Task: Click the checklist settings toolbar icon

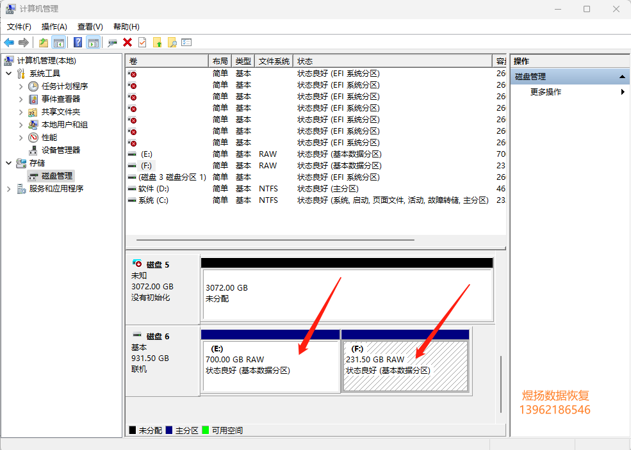Action: coord(186,42)
